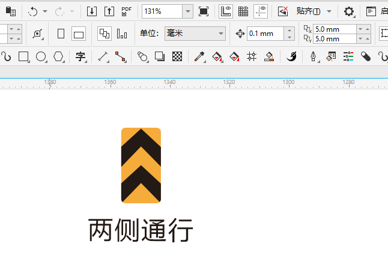Click the 两侧通行 text on the canvas
This screenshot has width=388, height=271.
click(x=141, y=230)
